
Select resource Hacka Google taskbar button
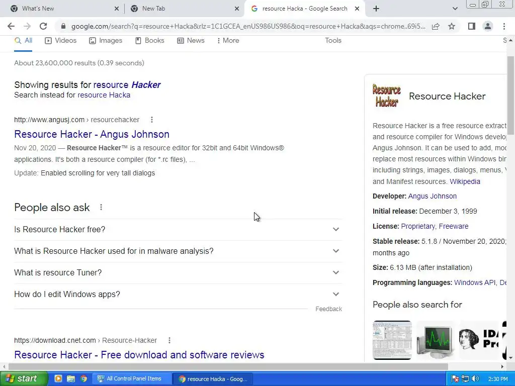tap(213, 379)
